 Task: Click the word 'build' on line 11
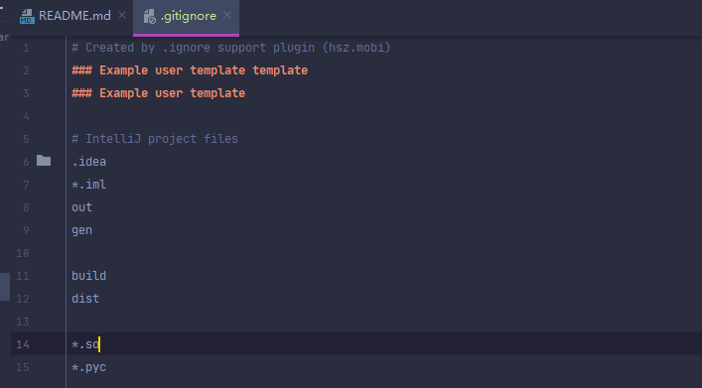tap(88, 276)
